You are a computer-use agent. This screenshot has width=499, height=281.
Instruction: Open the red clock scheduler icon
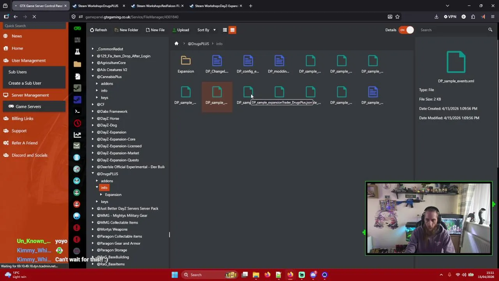click(77, 123)
